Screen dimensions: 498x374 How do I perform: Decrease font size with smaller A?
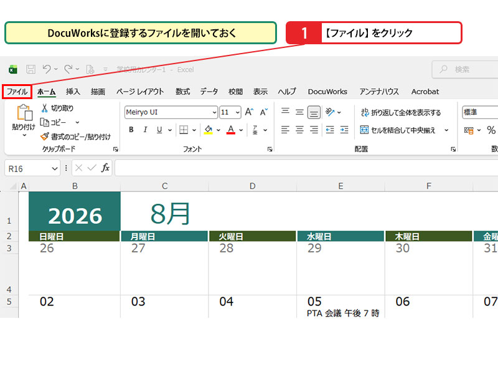263,112
